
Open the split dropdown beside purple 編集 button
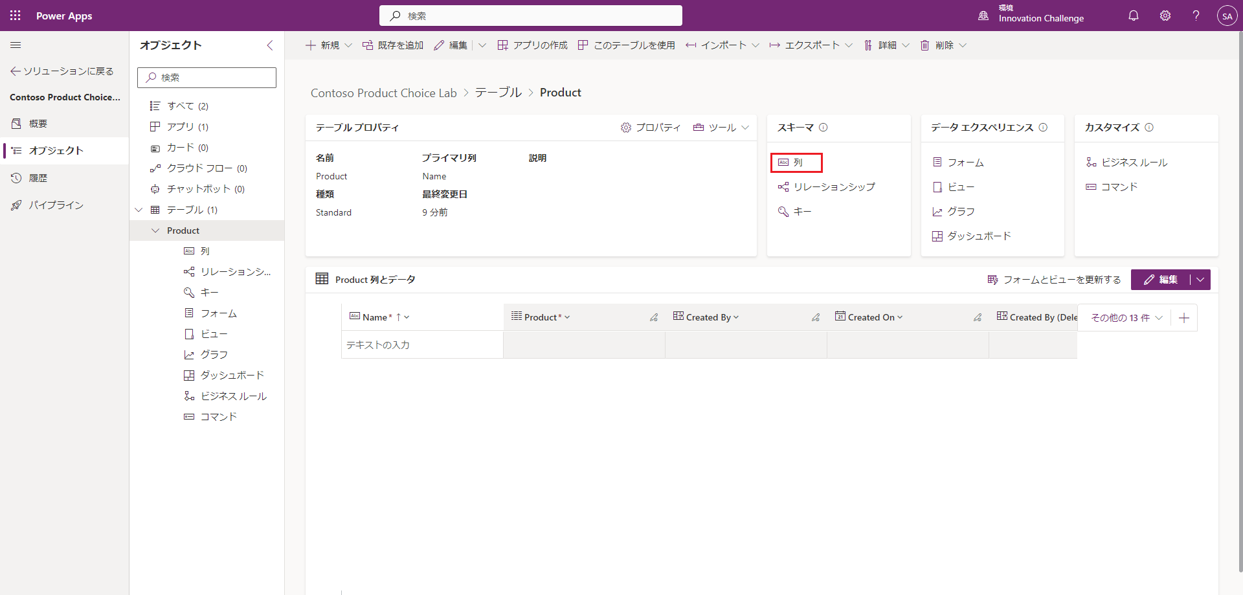(1201, 280)
